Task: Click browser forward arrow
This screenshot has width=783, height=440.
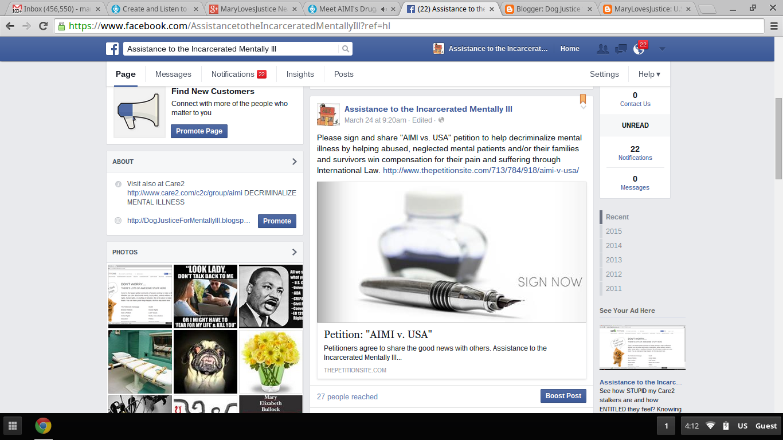Action: coord(26,26)
